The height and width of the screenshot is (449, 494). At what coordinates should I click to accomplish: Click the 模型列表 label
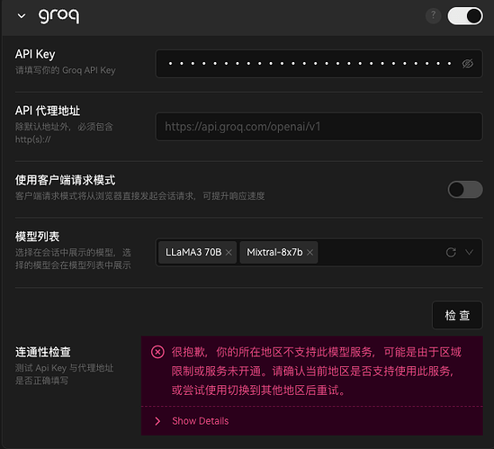coord(37,237)
